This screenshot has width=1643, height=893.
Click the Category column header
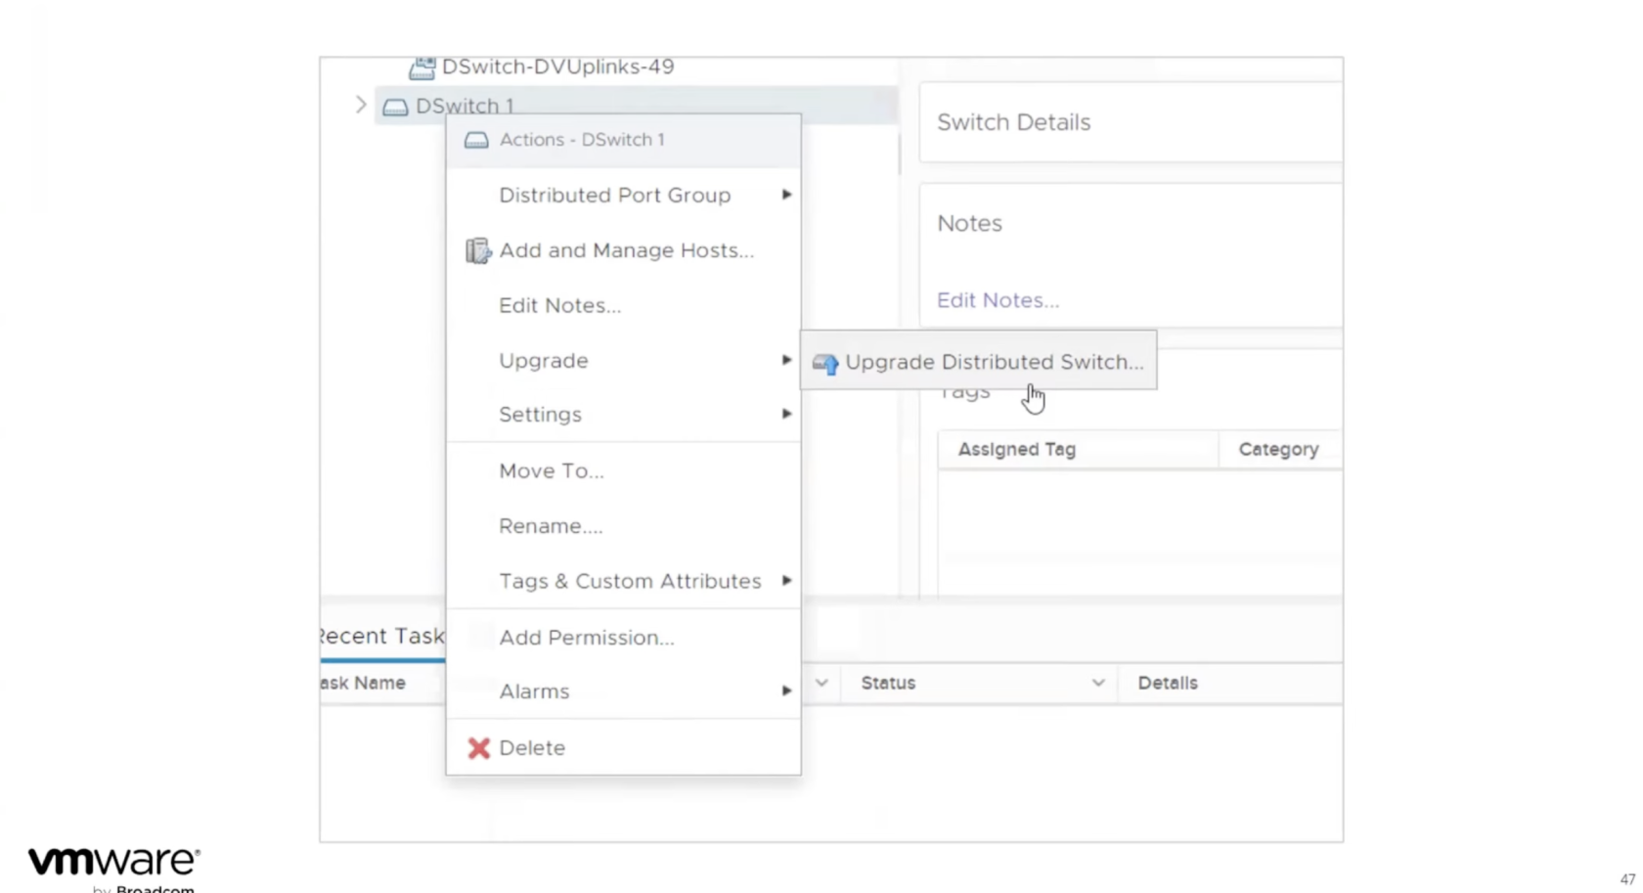point(1278,449)
